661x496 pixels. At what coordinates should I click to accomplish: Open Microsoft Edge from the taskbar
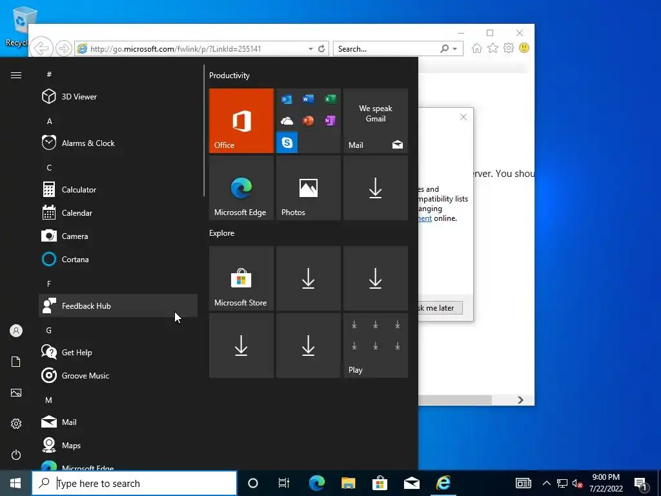[316, 483]
